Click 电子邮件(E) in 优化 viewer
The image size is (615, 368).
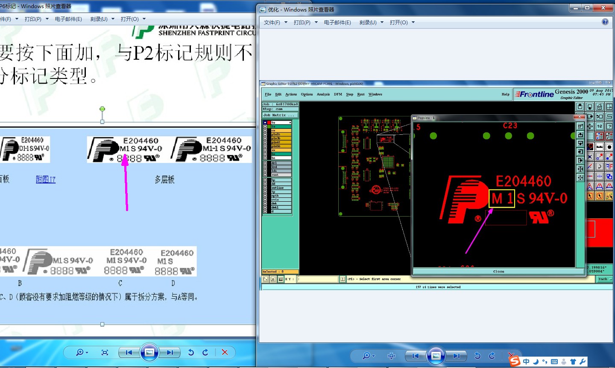pos(337,22)
